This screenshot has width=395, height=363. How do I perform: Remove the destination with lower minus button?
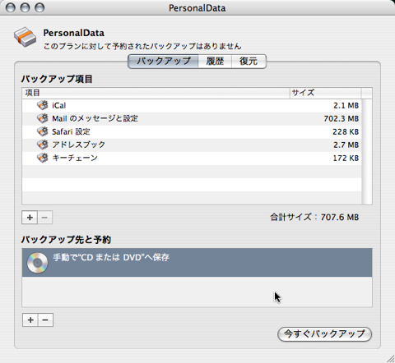coord(45,319)
